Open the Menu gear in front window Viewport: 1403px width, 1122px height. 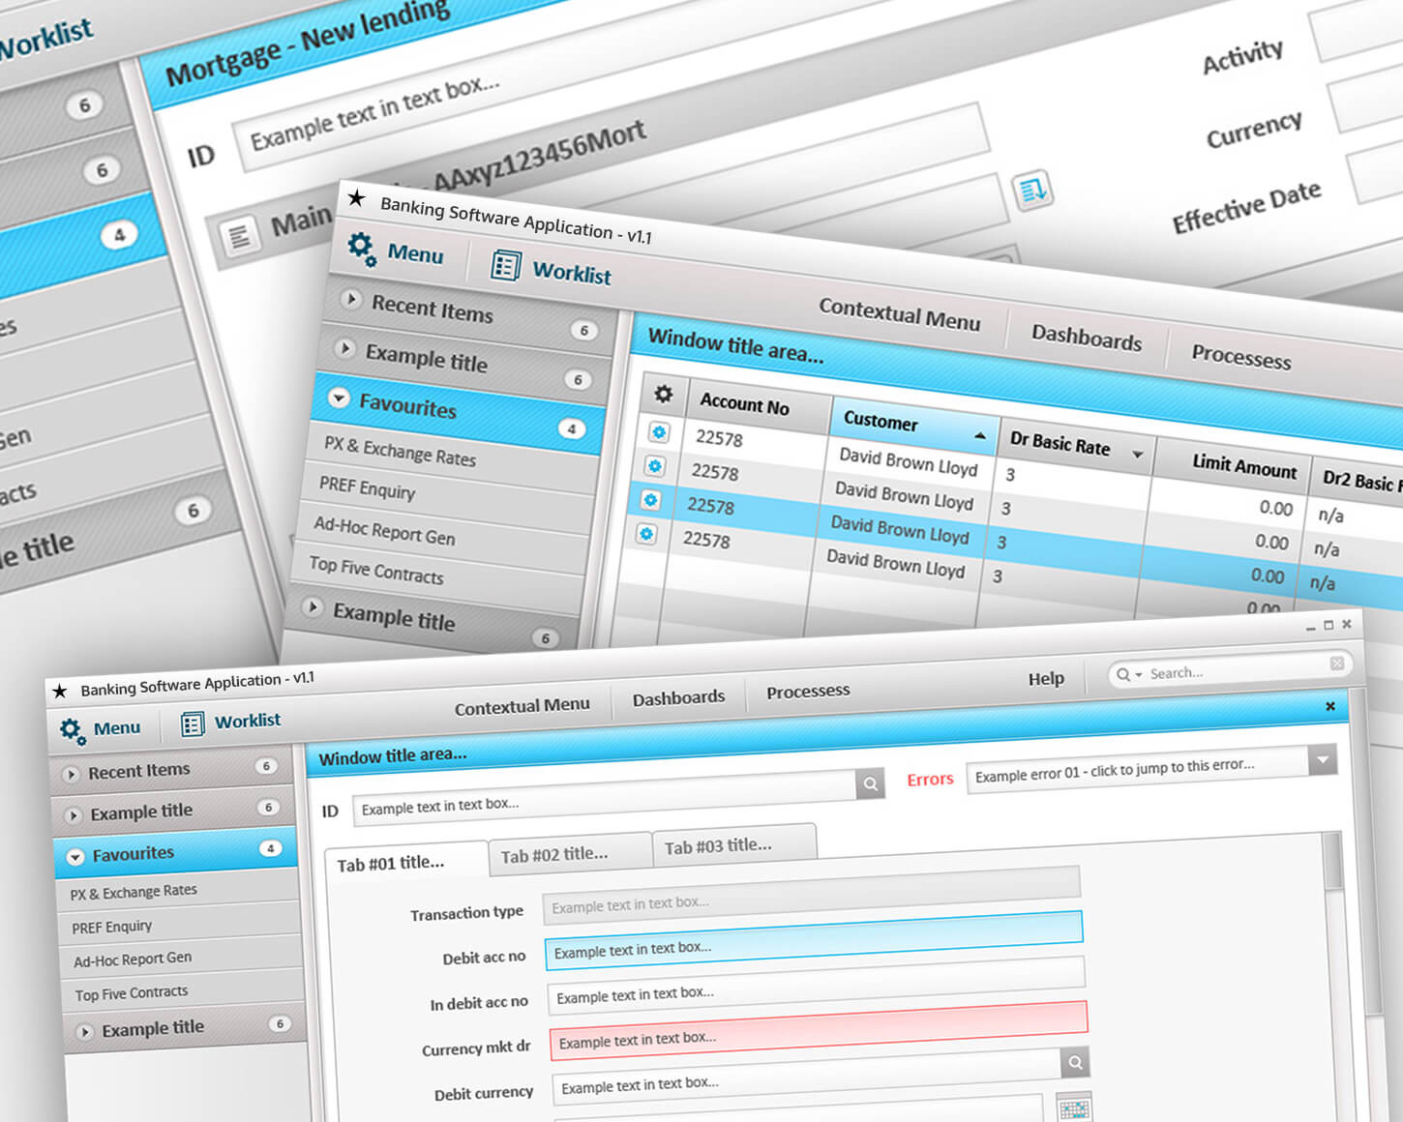coord(74,730)
